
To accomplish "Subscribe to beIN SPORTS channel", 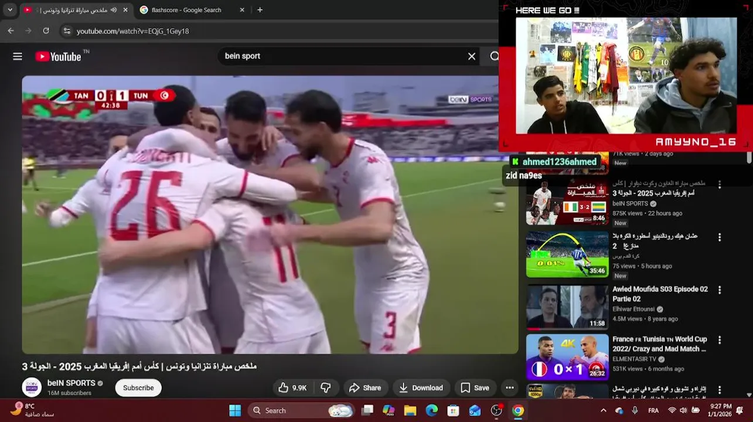I will [138, 387].
